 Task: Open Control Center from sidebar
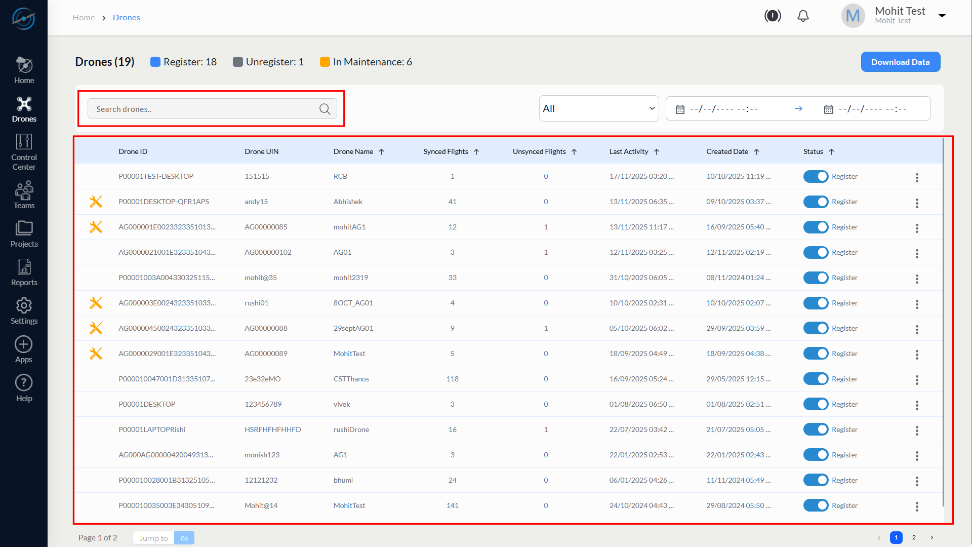(24, 152)
